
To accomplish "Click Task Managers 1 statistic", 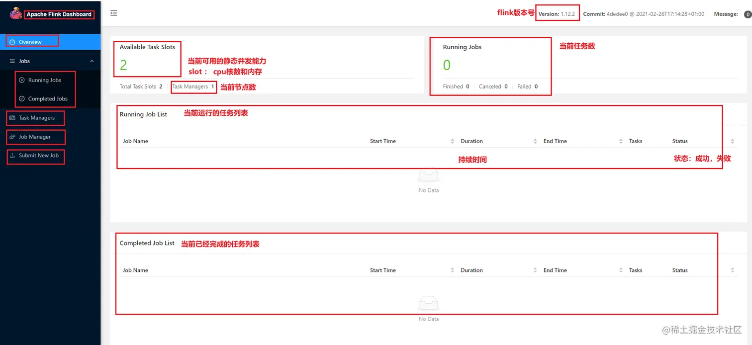I will pos(193,86).
